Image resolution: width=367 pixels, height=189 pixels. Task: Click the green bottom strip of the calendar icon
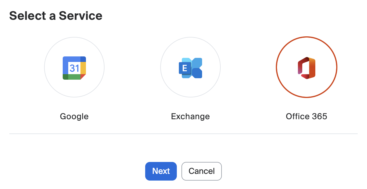pos(74,77)
